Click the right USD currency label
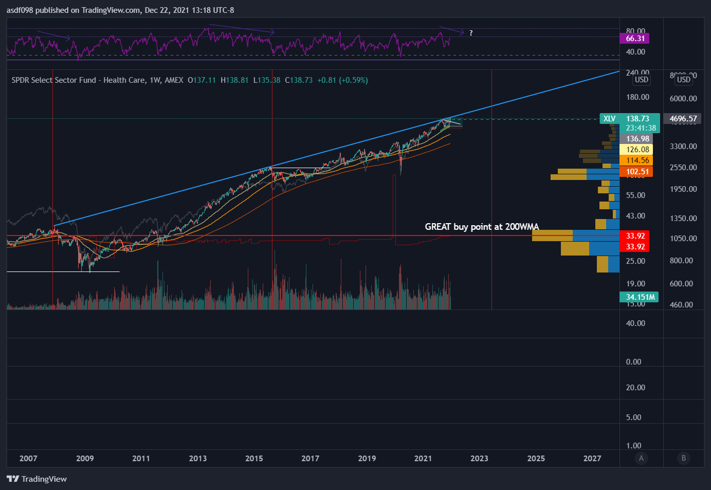The height and width of the screenshot is (490, 711). (x=683, y=80)
